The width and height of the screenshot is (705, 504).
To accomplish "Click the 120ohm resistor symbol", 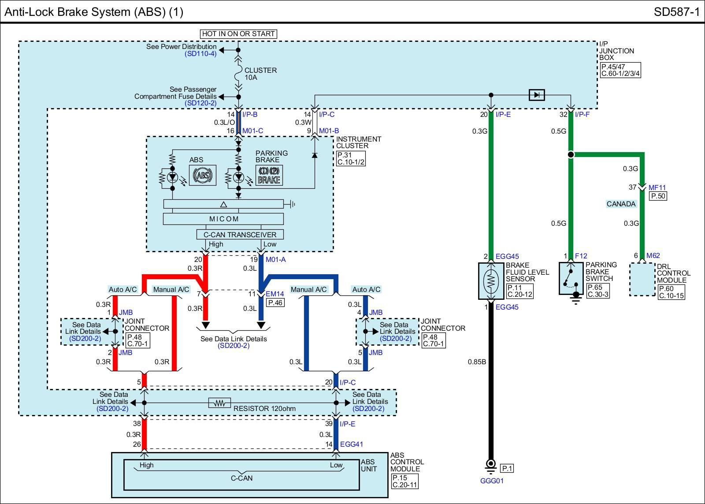I will [219, 403].
